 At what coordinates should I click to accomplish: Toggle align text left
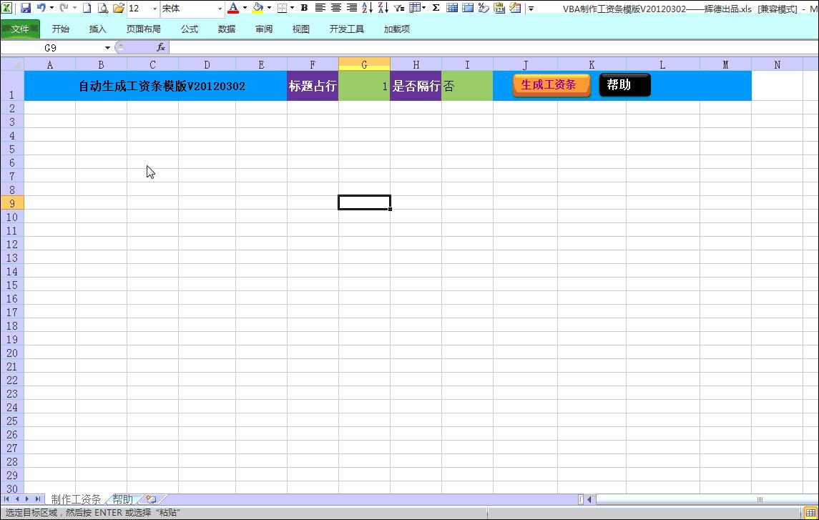pos(320,8)
